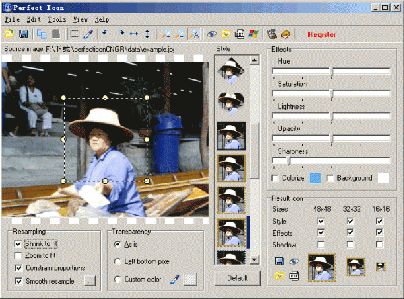The image size is (404, 299).
Task: Click the Save floppy icon in toolbar
Action: click(23, 34)
